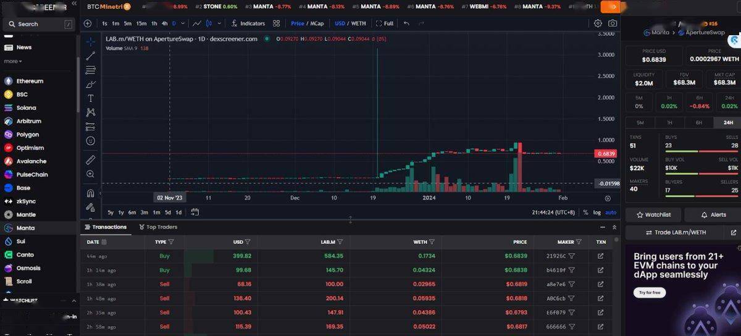Image resolution: width=741 pixels, height=336 pixels.
Task: Undo the last chart action
Action: pyautogui.click(x=406, y=23)
